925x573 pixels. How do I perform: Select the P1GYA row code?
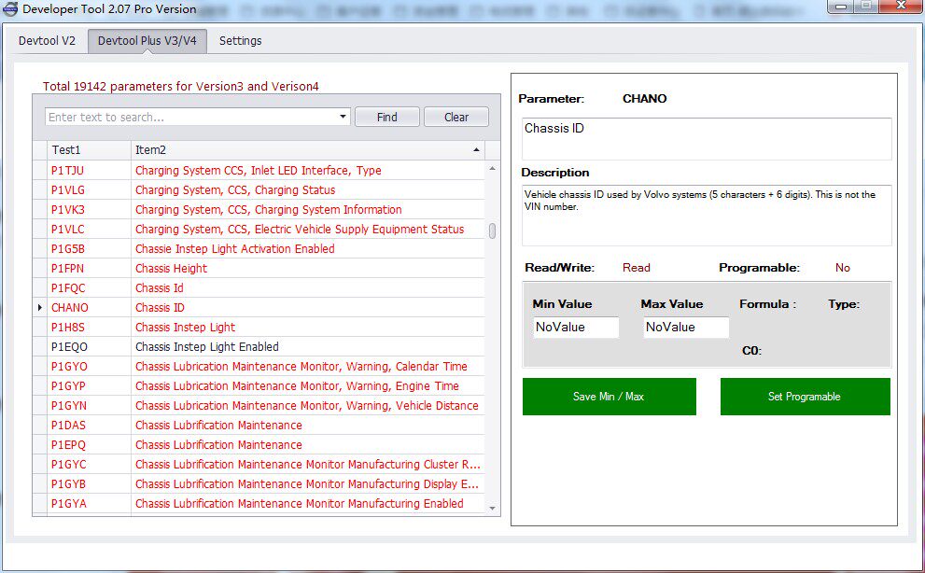tap(68, 503)
